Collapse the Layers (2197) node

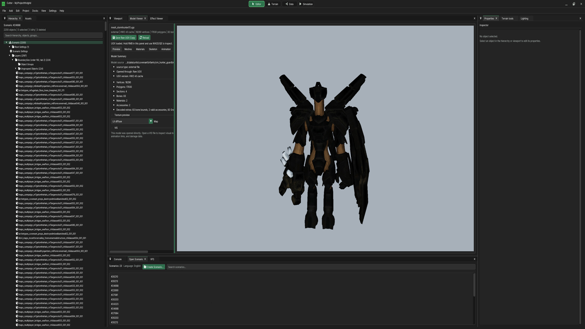[9, 56]
